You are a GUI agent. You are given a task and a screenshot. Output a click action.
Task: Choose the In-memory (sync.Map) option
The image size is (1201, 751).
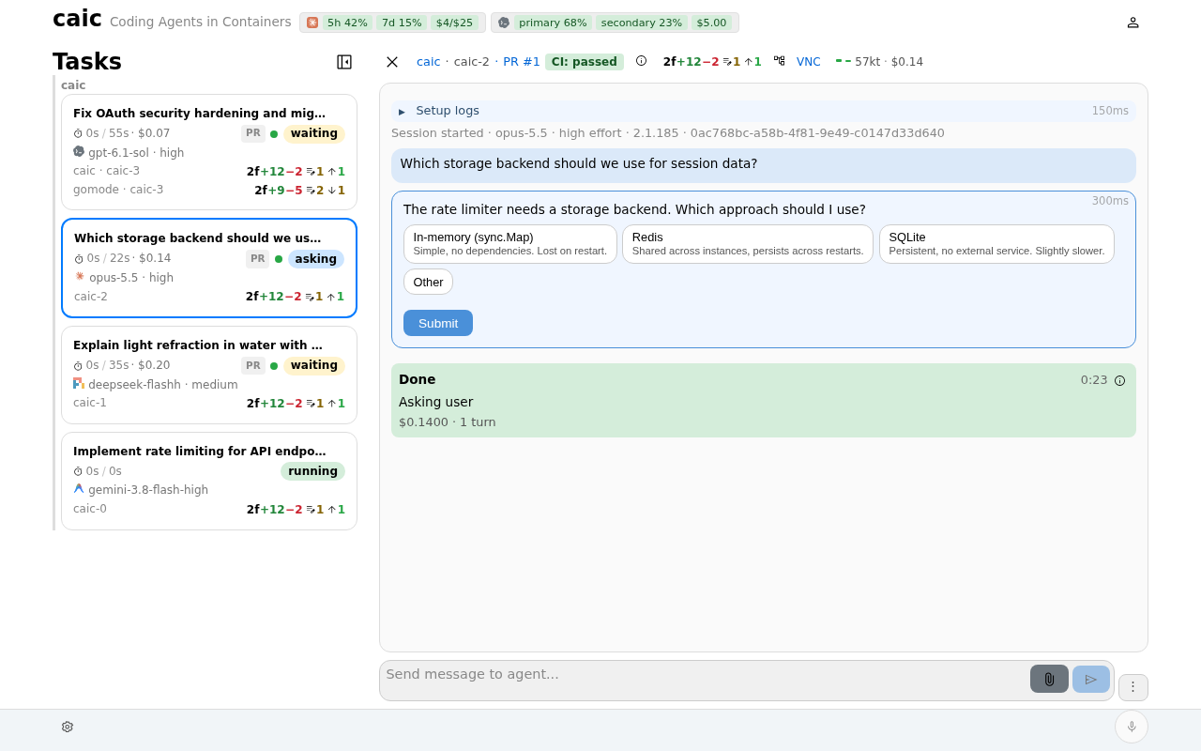[509, 244]
